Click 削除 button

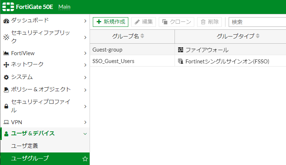pyautogui.click(x=210, y=22)
